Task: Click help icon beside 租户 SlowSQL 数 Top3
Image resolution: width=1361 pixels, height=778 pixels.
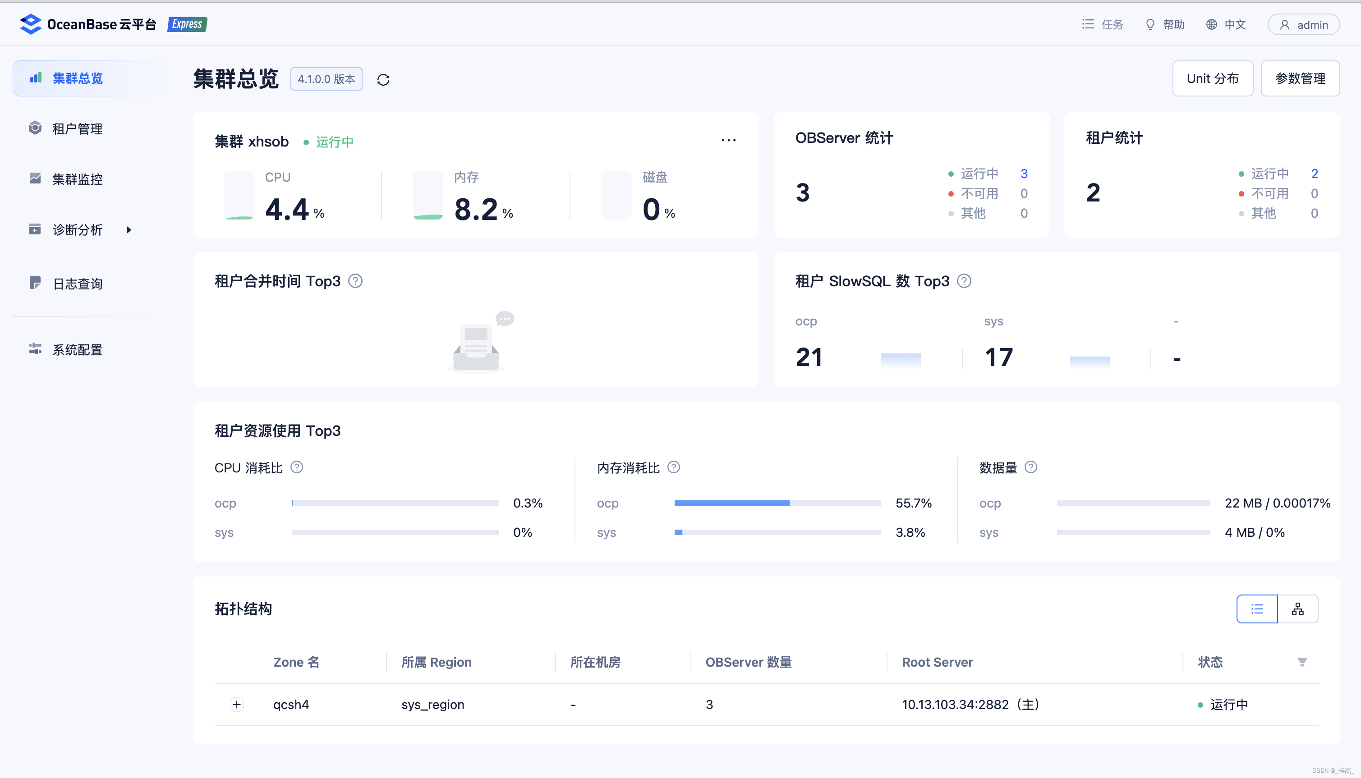Action: [964, 281]
